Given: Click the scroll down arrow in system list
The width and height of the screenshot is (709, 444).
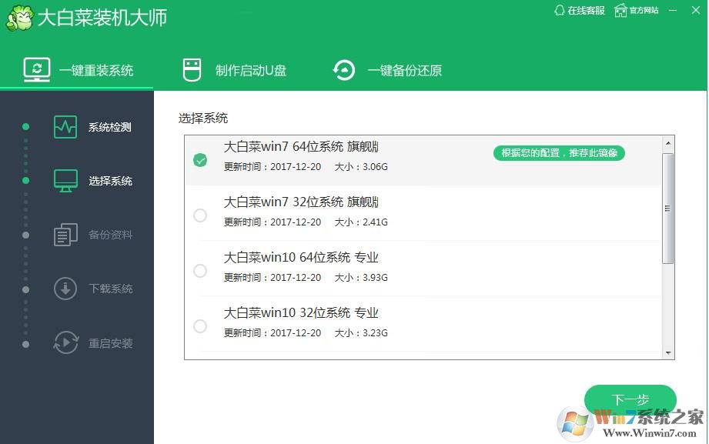Looking at the screenshot, I should (668, 352).
